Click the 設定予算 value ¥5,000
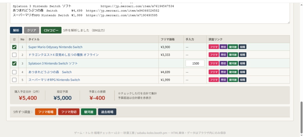 coord(62,98)
